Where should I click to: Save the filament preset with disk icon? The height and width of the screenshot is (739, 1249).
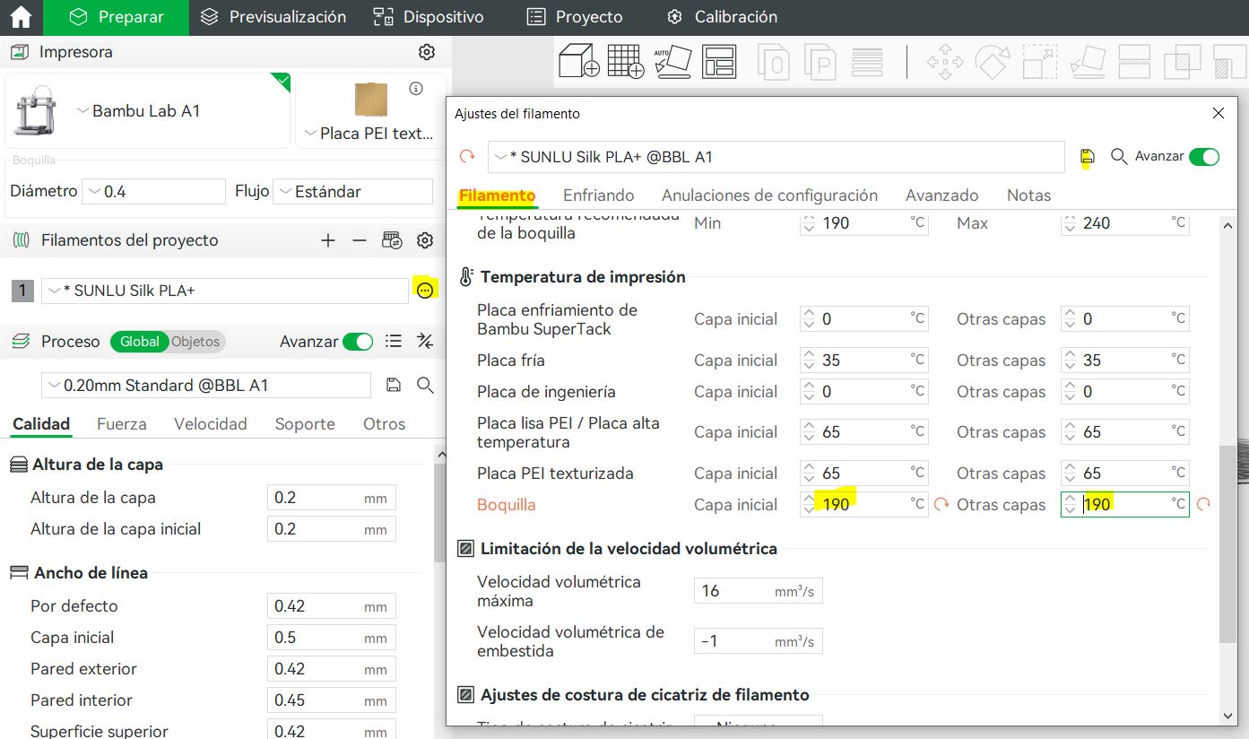point(1087,157)
